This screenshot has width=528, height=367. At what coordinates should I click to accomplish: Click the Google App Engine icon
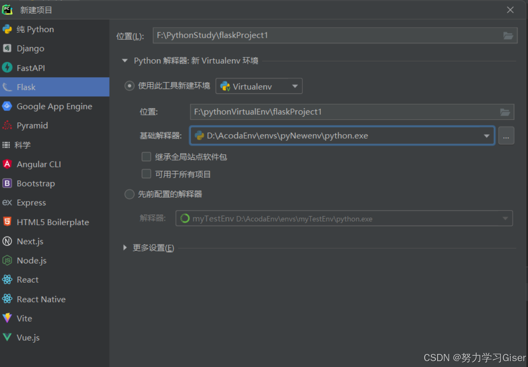7,106
